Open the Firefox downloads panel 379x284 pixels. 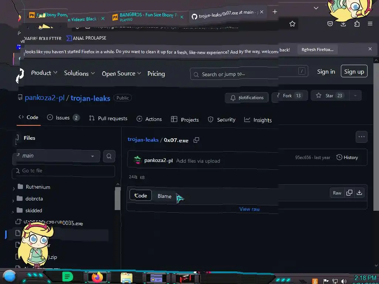[x=343, y=24]
